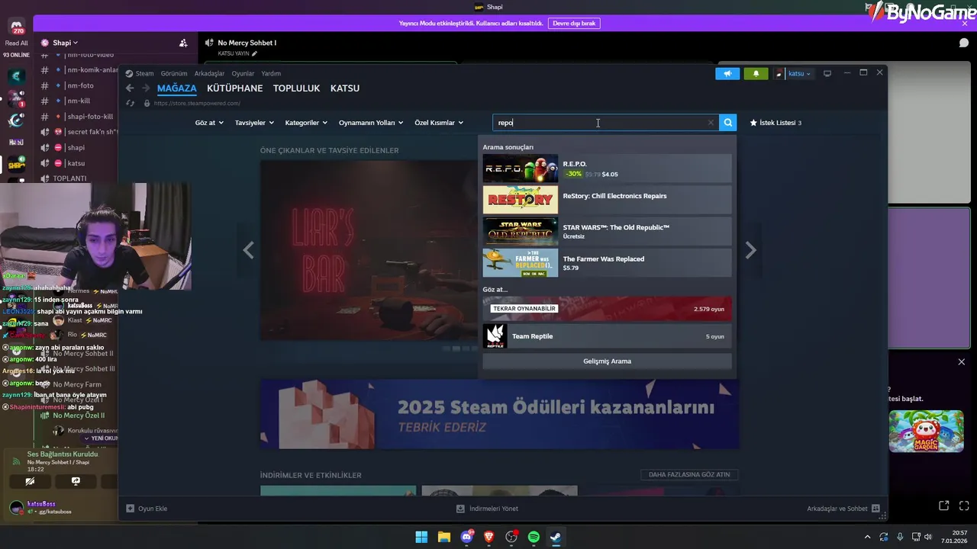
Task: Enter Steam Big Picture mode icon
Action: click(x=827, y=73)
